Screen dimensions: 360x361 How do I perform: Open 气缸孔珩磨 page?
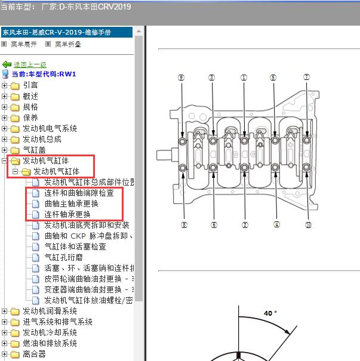(x=63, y=257)
